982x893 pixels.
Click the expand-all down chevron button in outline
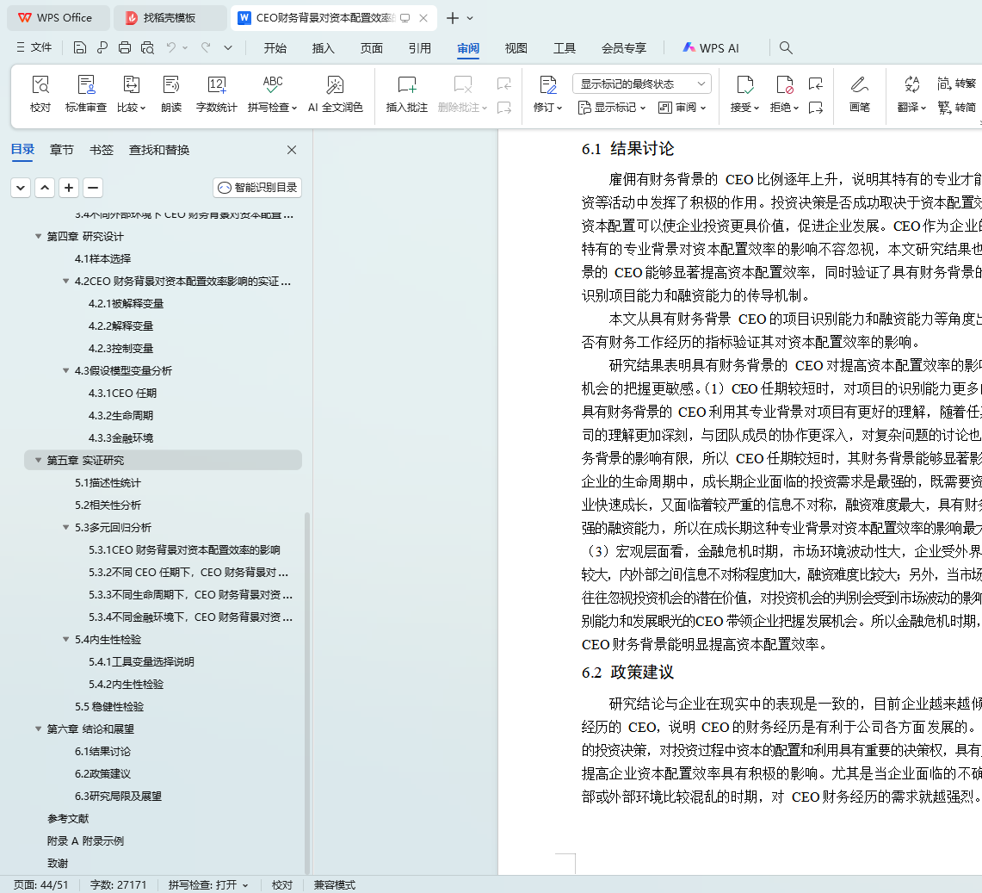pos(21,188)
